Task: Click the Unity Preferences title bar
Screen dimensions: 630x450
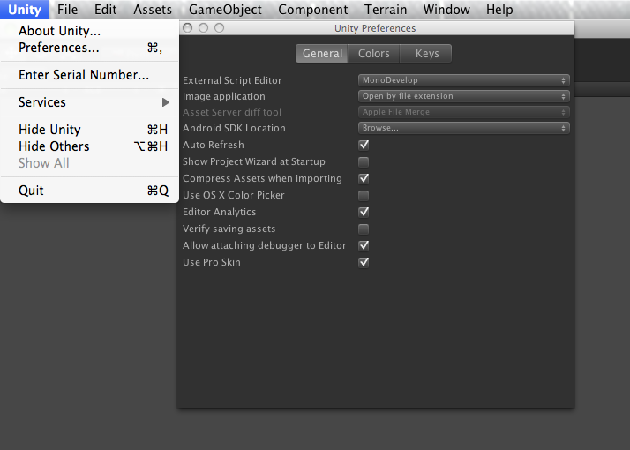Action: coord(375,28)
